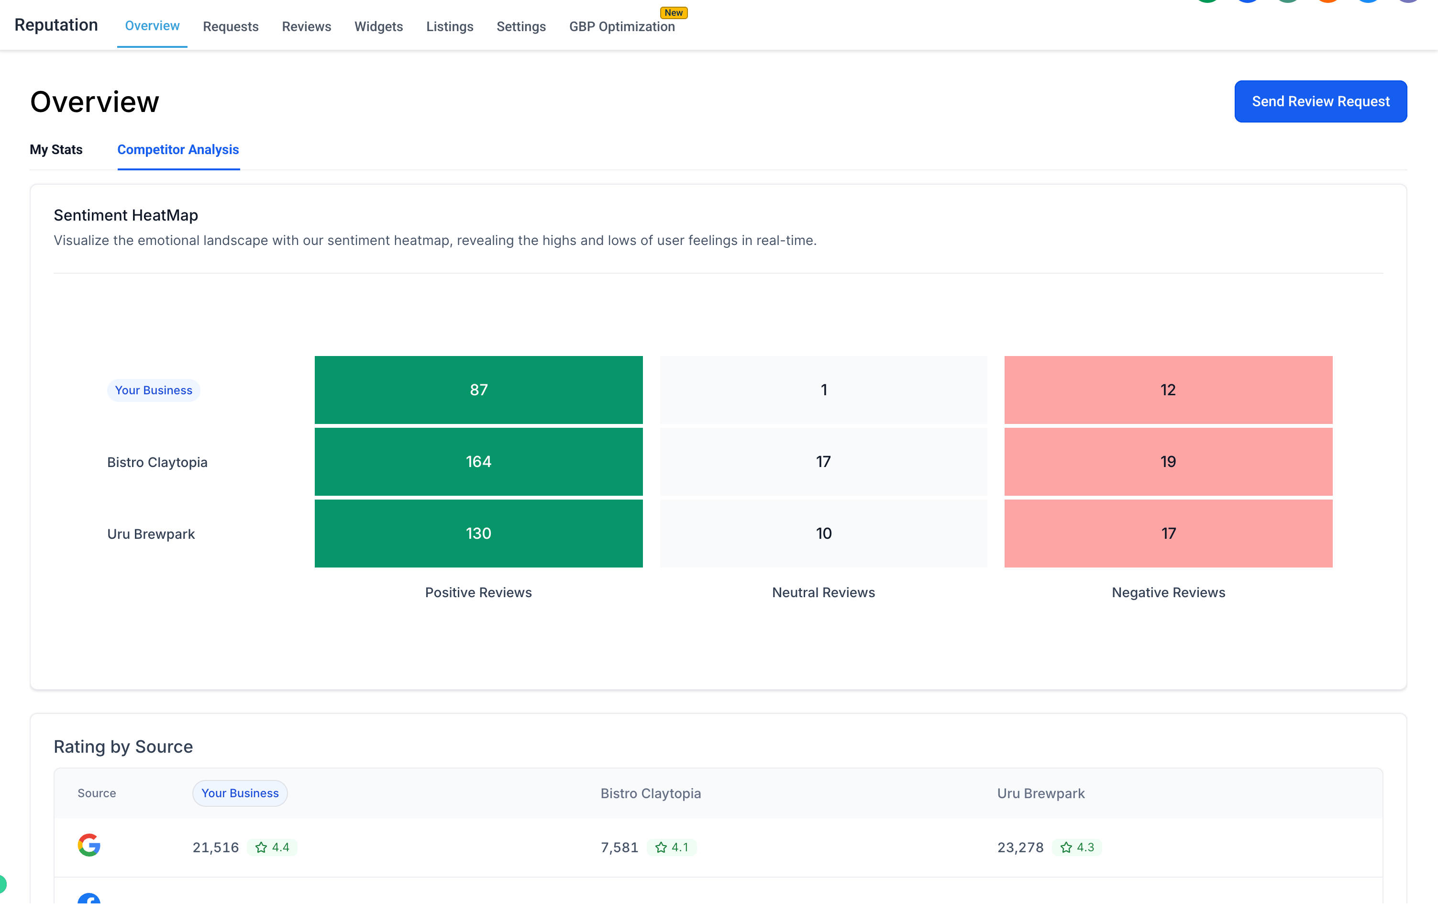Select the GBP Optimization tab
This screenshot has height=913, width=1438.
point(622,27)
